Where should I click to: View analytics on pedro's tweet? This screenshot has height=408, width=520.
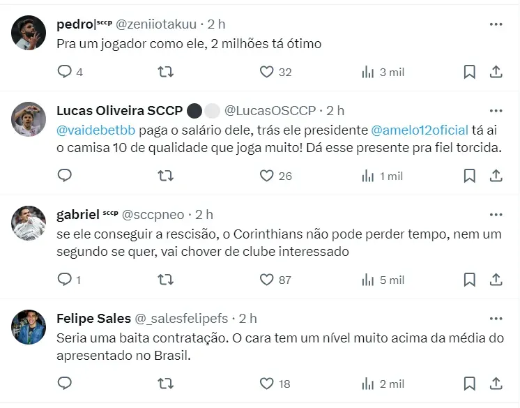point(368,72)
